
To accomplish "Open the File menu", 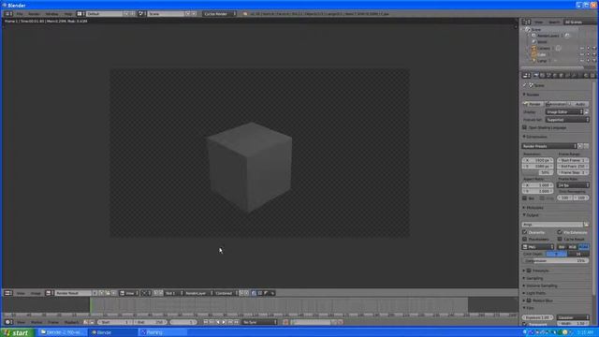I will [x=19, y=14].
